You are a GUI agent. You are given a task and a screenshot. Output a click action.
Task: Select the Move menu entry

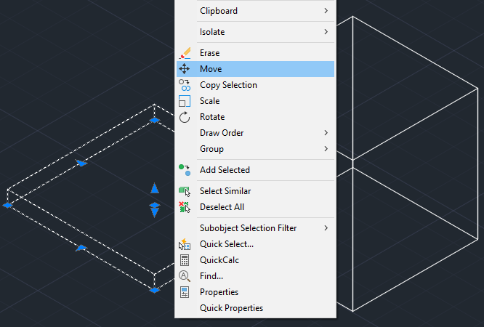(255, 69)
